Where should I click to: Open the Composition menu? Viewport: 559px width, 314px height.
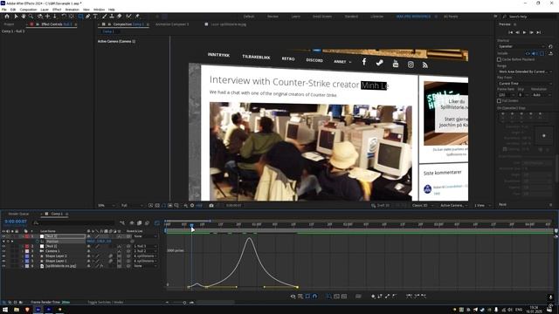pyautogui.click(x=28, y=10)
